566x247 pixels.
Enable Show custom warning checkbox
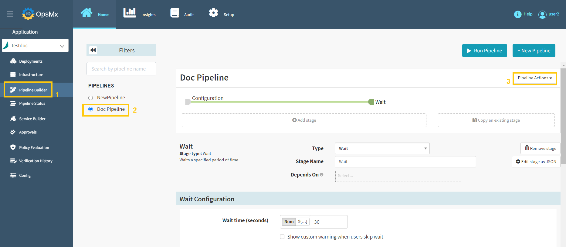[282, 237]
